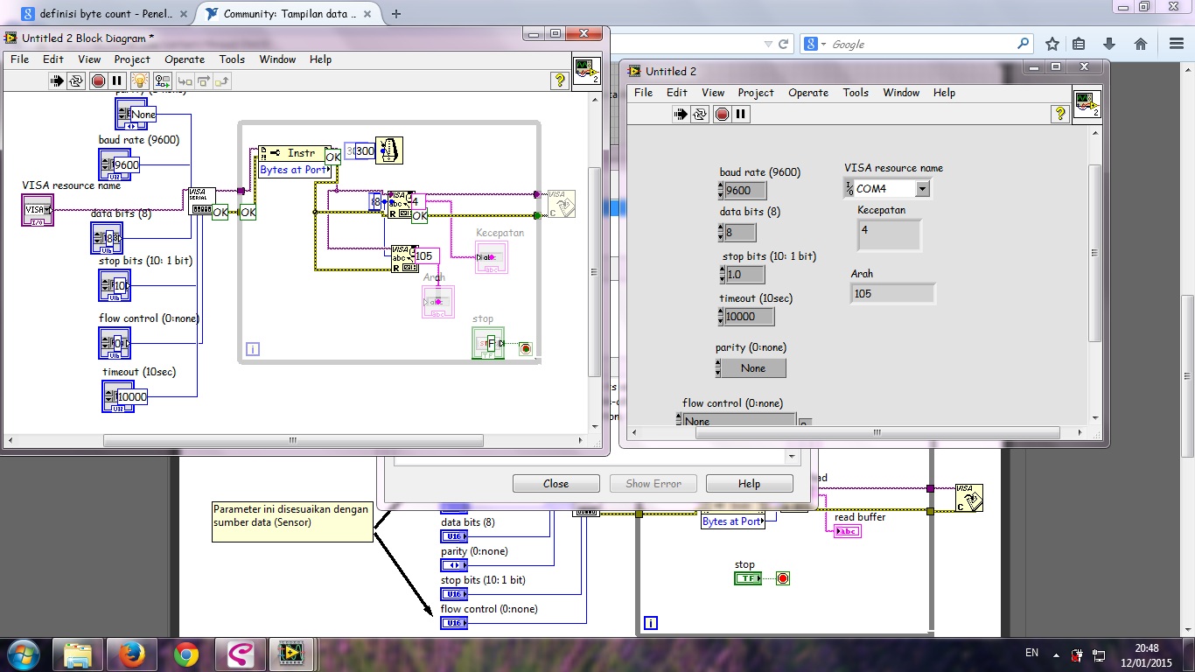Select the stop boolean terminal

tap(488, 342)
